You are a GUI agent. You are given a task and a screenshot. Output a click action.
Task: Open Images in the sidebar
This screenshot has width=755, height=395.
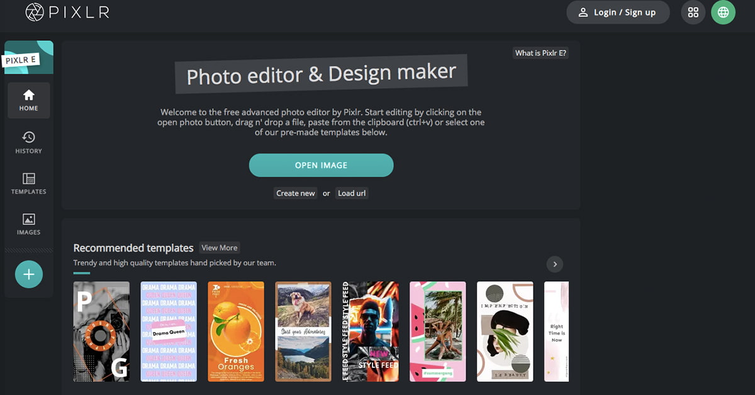[x=29, y=225]
